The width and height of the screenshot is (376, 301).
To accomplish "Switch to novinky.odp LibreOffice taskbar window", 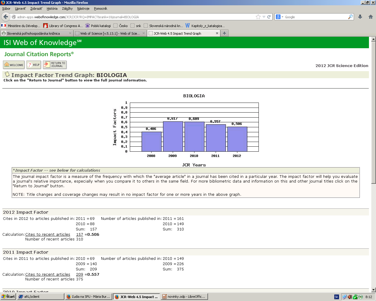I will 184,297.
